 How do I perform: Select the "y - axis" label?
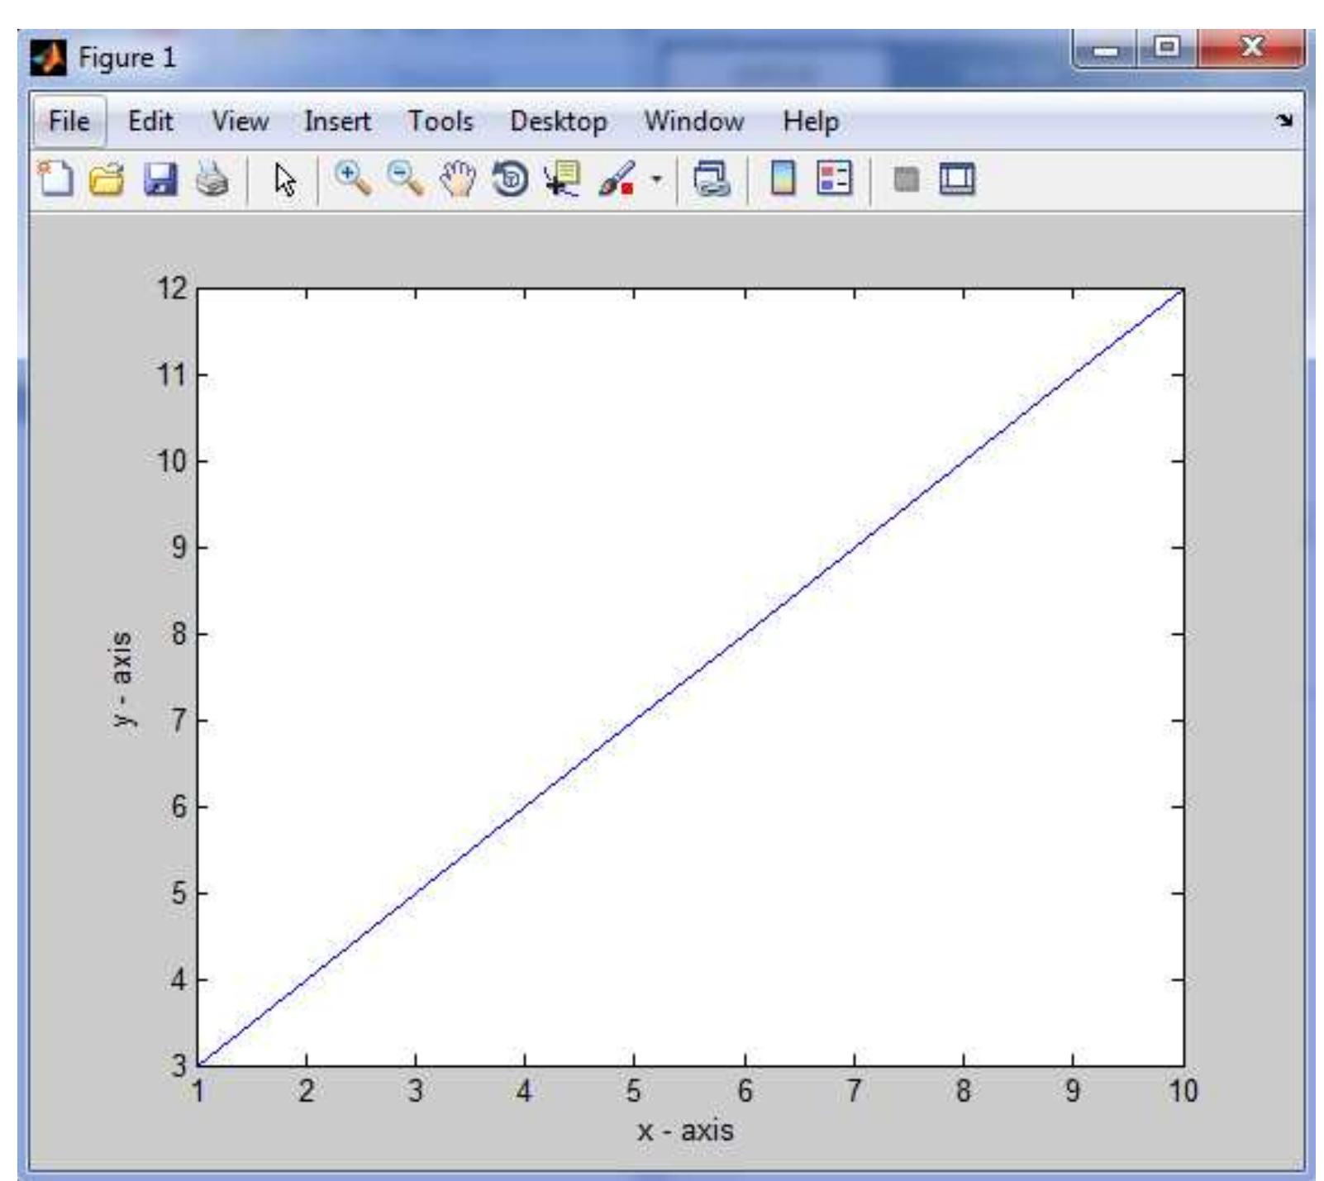click(x=121, y=679)
